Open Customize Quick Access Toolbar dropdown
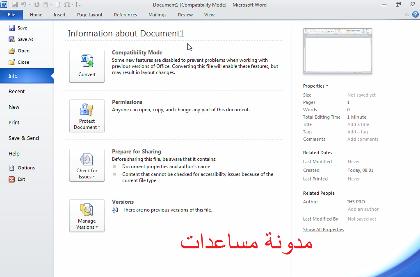The image size is (420, 277). [x=80, y=5]
